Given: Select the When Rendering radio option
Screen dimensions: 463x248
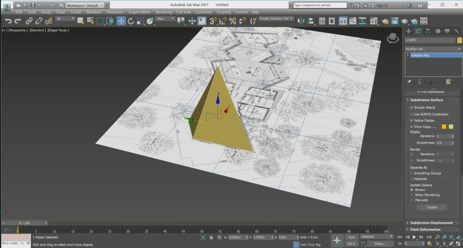Looking at the screenshot, I should pos(411,195).
